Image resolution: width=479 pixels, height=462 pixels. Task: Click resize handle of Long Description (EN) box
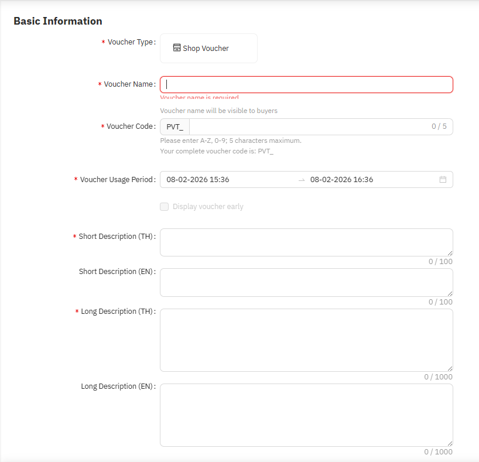[449, 443]
